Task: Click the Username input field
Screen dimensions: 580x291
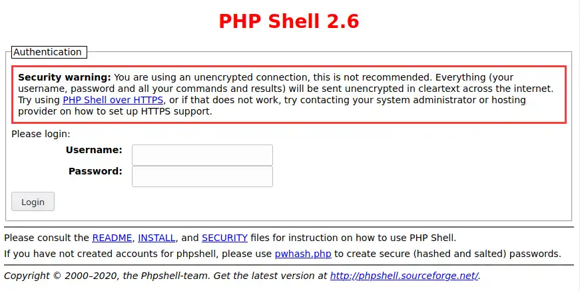Action: pyautogui.click(x=202, y=155)
